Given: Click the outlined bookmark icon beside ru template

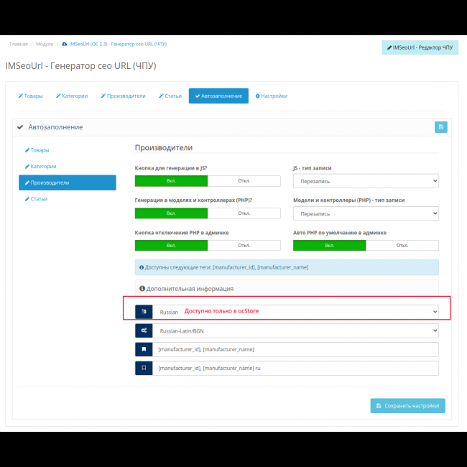Looking at the screenshot, I should [144, 368].
